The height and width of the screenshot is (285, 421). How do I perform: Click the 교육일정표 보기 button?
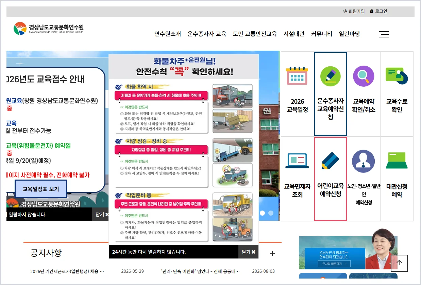tap(41, 189)
